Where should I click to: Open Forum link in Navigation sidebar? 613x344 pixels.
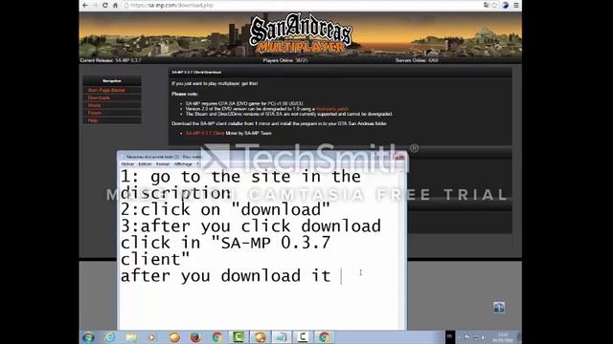[94, 113]
